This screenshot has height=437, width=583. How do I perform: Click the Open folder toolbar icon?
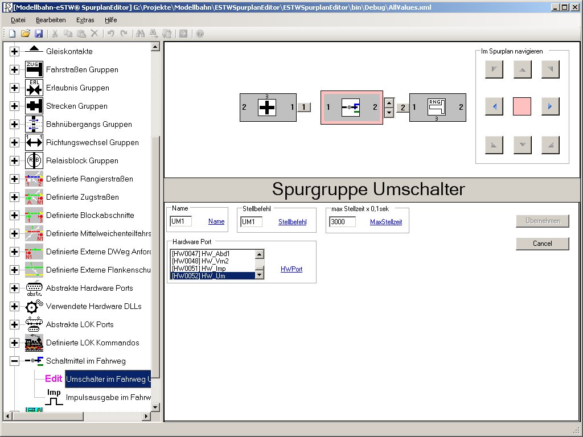[26, 34]
